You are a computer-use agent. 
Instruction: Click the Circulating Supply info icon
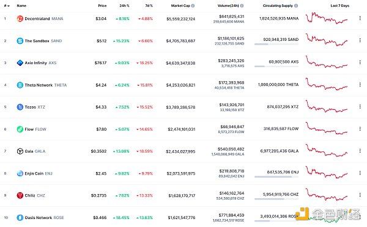pos(296,5)
